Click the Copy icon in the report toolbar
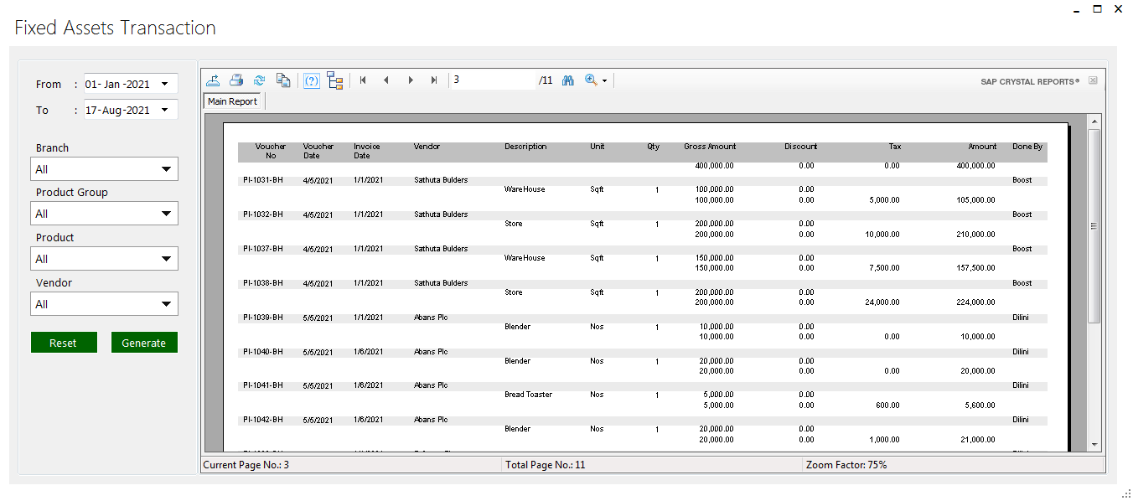The width and height of the screenshot is (1133, 501). coord(283,80)
